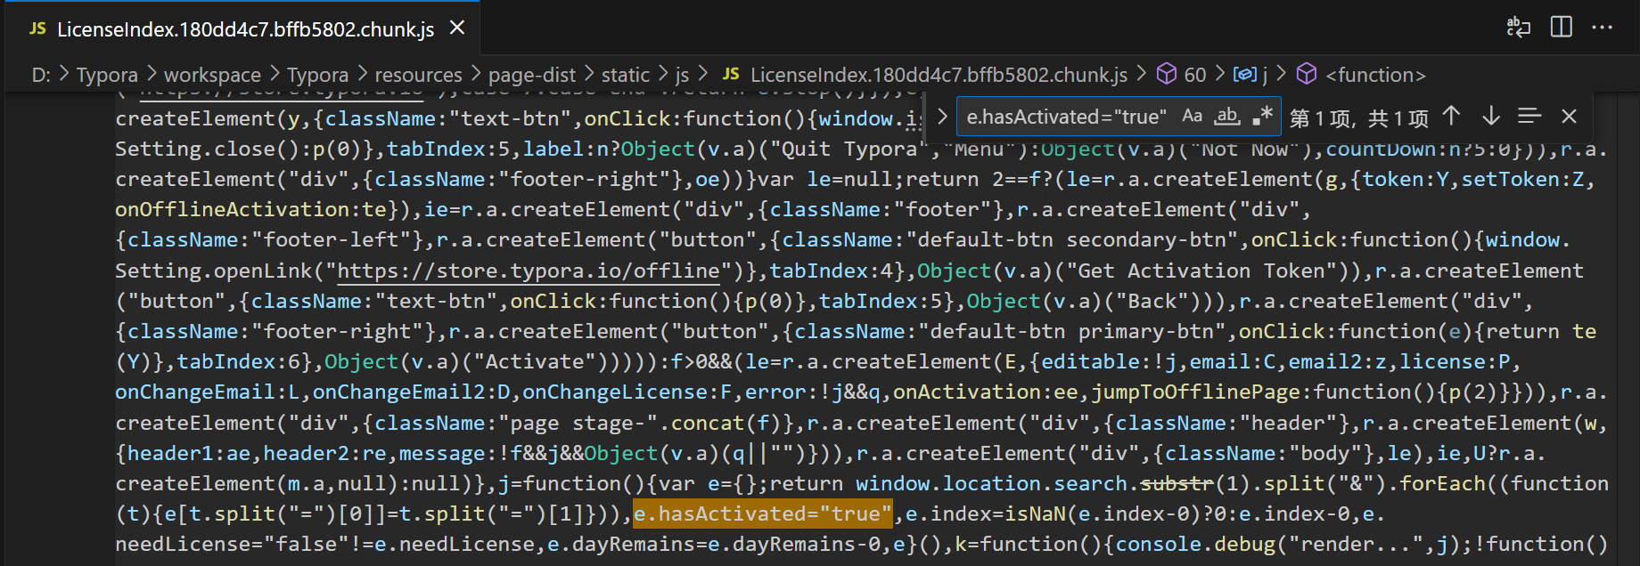Toggle Use Regular Expression (.*) in find
The image size is (1640, 566).
[1262, 116]
